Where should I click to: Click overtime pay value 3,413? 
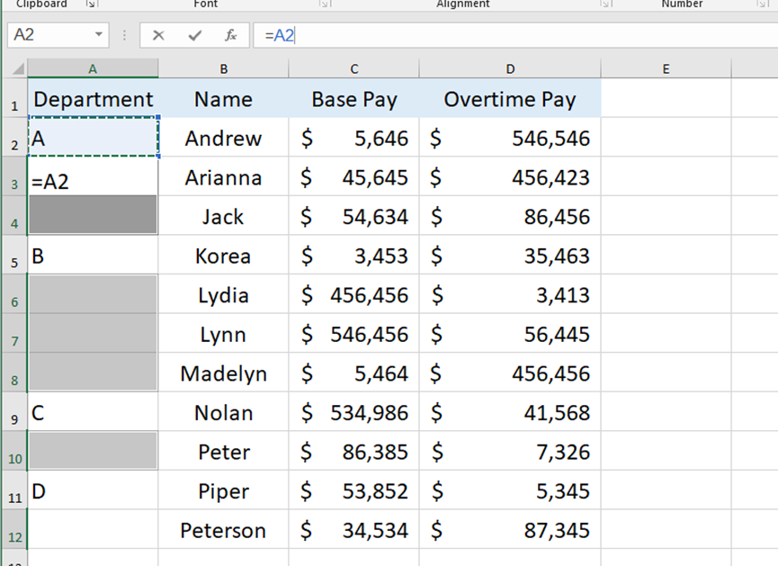tap(563, 295)
